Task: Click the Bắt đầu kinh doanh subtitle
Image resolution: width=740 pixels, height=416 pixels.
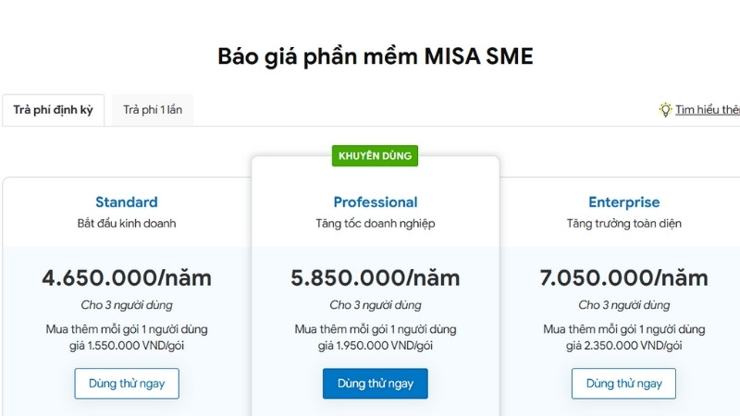Action: (x=127, y=224)
